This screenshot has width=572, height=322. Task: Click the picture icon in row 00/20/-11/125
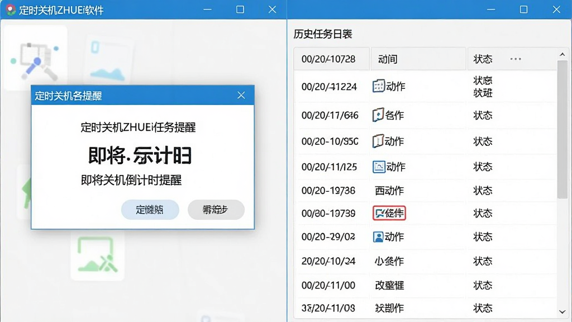coord(379,167)
